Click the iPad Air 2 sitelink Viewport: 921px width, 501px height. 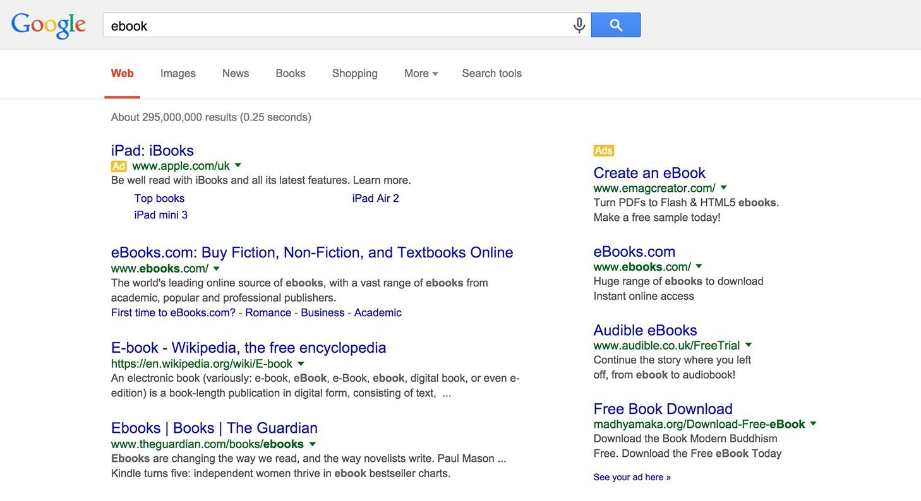[x=376, y=198]
